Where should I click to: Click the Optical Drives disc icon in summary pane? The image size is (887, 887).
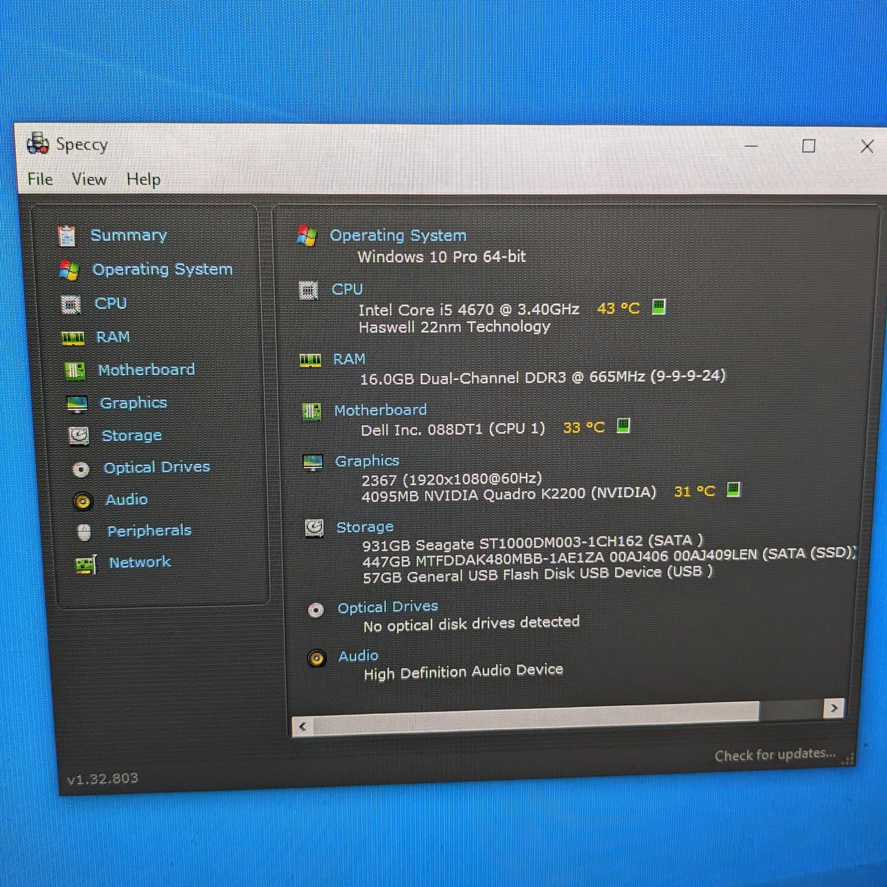point(316,610)
